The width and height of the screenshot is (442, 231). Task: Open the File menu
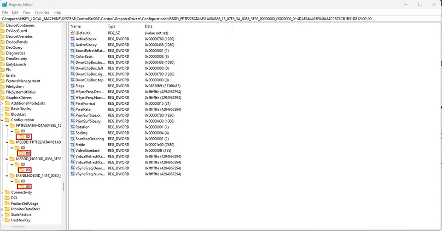pyautogui.click(x=5, y=12)
